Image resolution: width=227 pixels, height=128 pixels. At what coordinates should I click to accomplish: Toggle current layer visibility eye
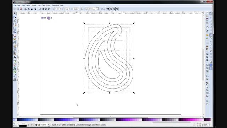pyautogui.click(x=36, y=125)
